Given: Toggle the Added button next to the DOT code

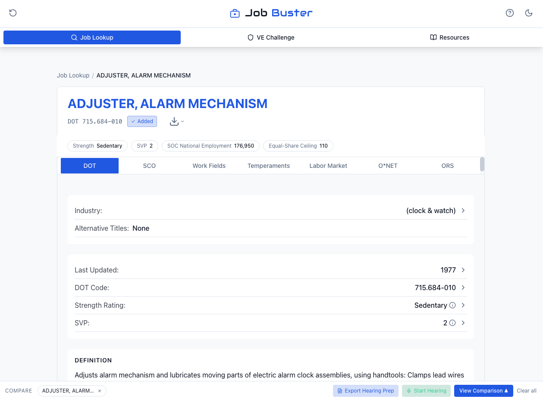Looking at the screenshot, I should [142, 121].
